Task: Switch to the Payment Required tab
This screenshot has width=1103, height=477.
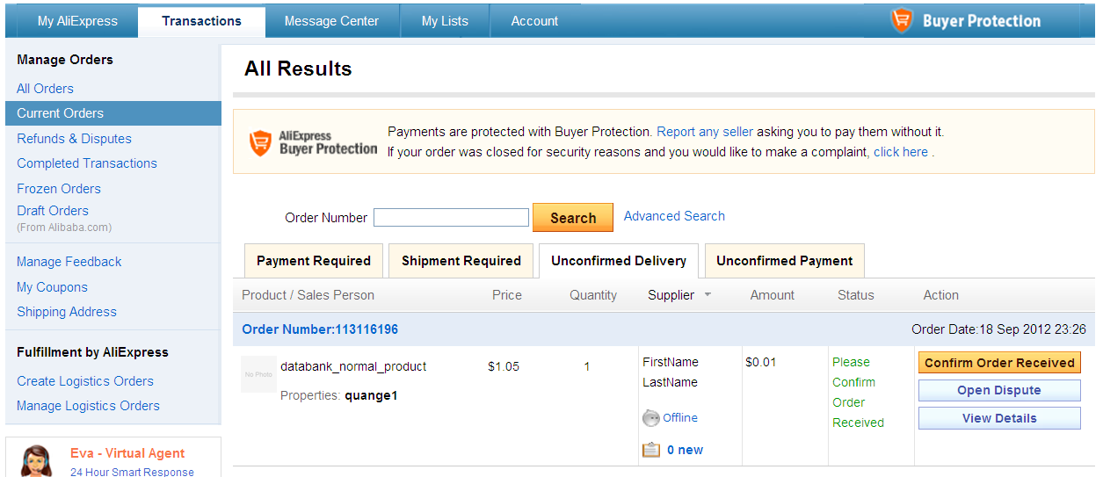Action: pyautogui.click(x=314, y=261)
